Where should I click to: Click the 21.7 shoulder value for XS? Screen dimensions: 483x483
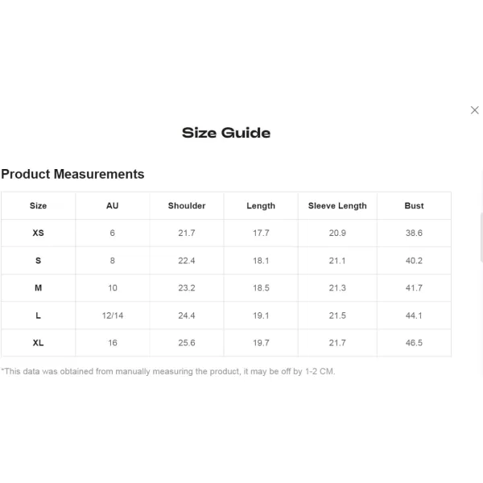[187, 233]
